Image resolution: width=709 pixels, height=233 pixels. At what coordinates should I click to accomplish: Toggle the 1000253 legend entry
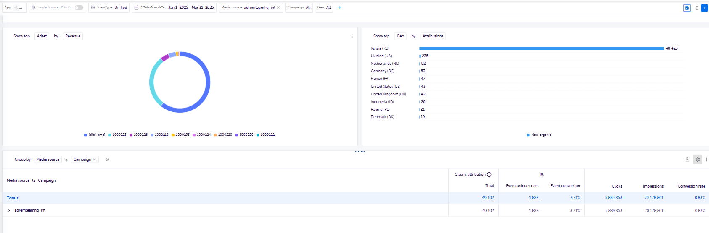point(181,135)
